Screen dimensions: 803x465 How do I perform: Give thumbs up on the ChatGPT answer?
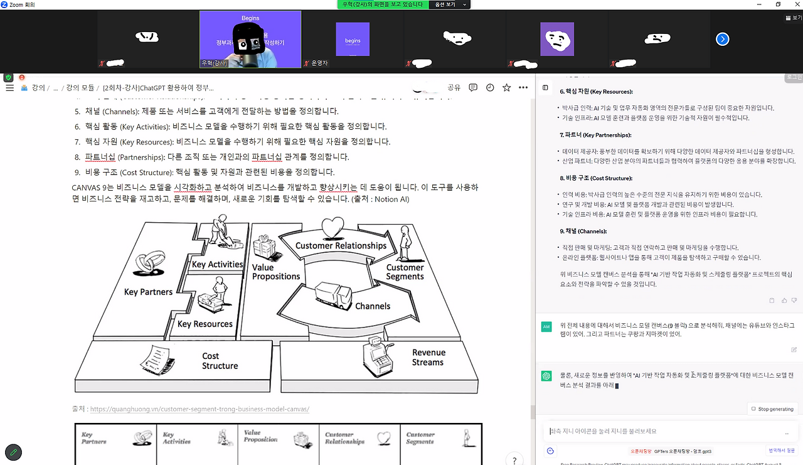click(x=783, y=300)
